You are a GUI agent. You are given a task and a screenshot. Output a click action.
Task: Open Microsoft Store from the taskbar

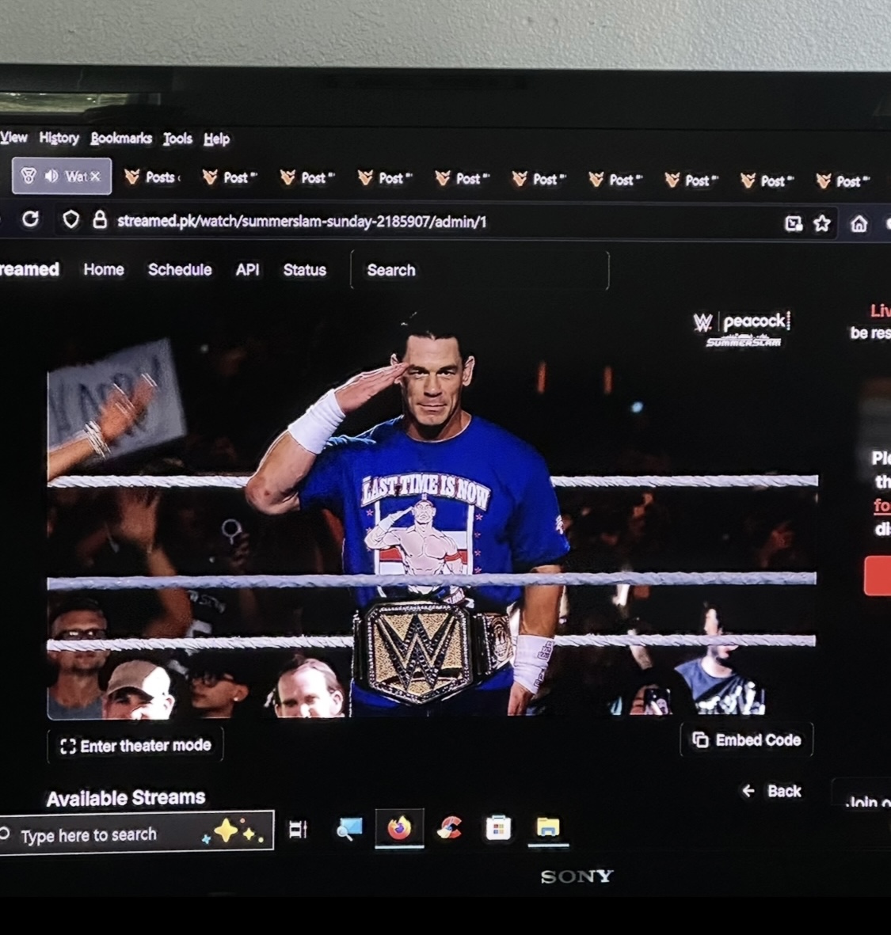(x=498, y=828)
